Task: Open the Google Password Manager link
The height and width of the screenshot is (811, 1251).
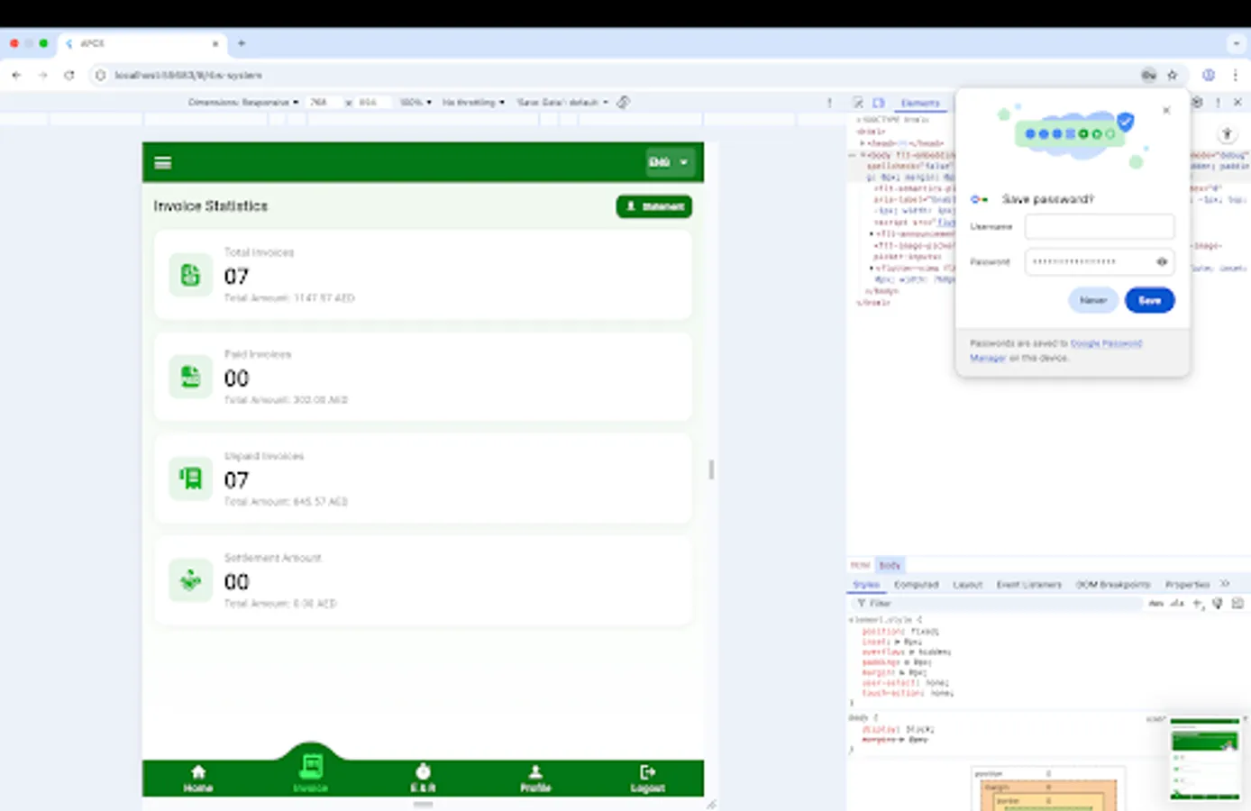Action: [x=1106, y=343]
